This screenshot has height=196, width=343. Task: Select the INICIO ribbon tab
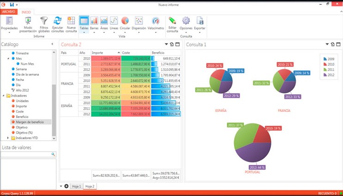point(26,12)
